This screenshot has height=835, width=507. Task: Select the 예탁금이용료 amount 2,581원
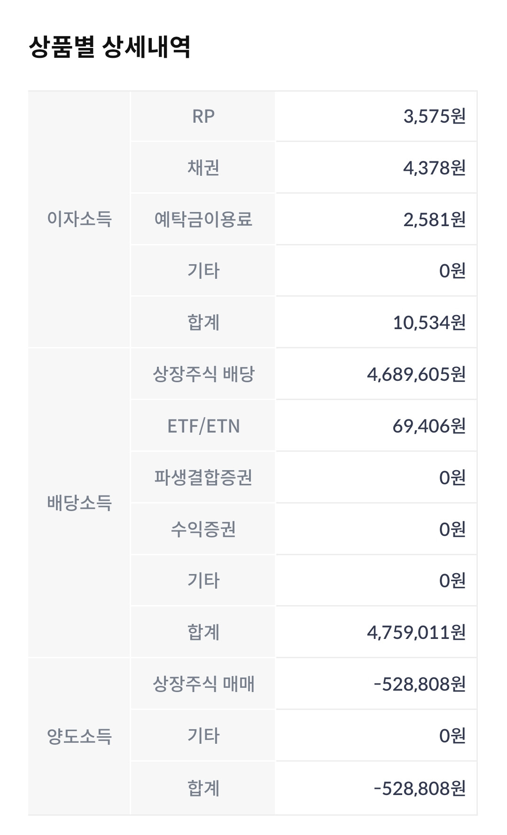(434, 219)
